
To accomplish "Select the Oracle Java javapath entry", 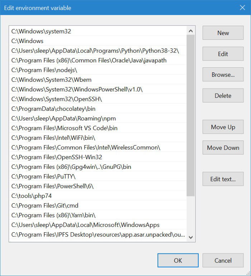I will [x=98, y=60].
